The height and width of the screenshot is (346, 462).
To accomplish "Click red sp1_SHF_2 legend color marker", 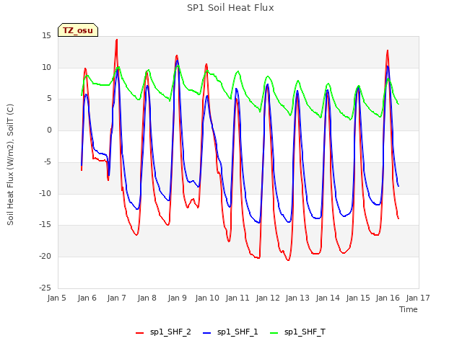I will coord(139,333).
